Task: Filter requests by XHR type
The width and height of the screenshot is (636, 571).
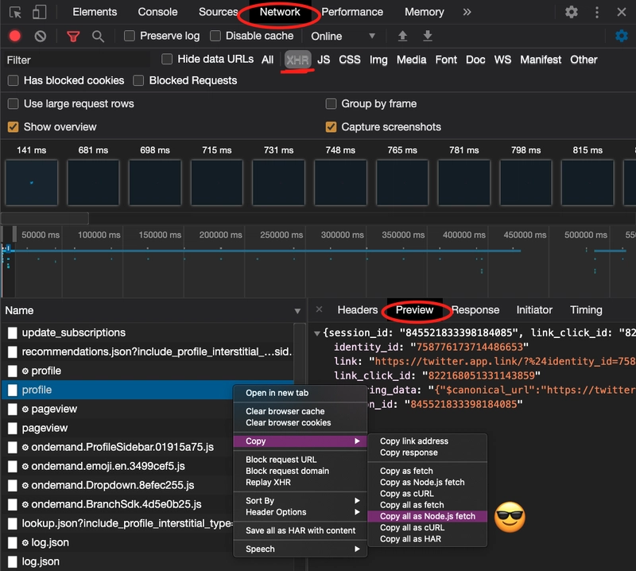Action: click(x=297, y=60)
